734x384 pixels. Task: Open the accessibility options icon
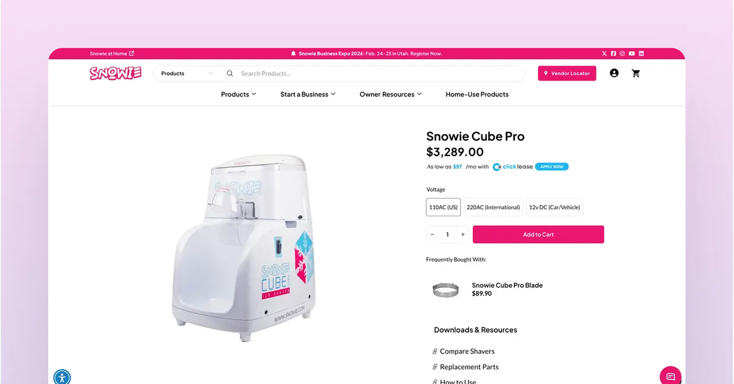(62, 377)
